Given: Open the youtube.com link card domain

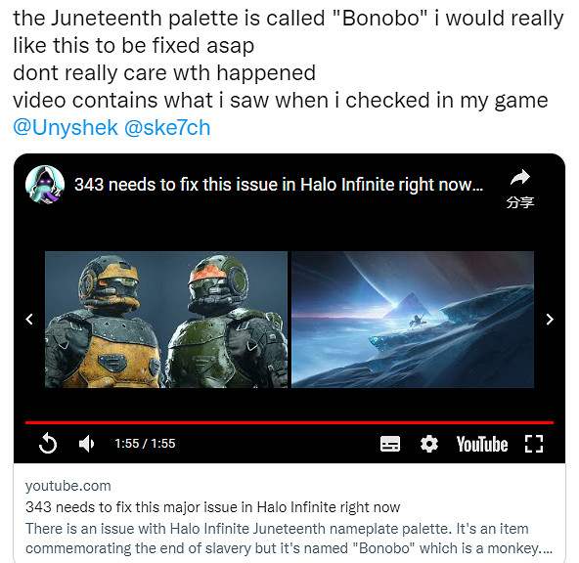Looking at the screenshot, I should tap(67, 486).
